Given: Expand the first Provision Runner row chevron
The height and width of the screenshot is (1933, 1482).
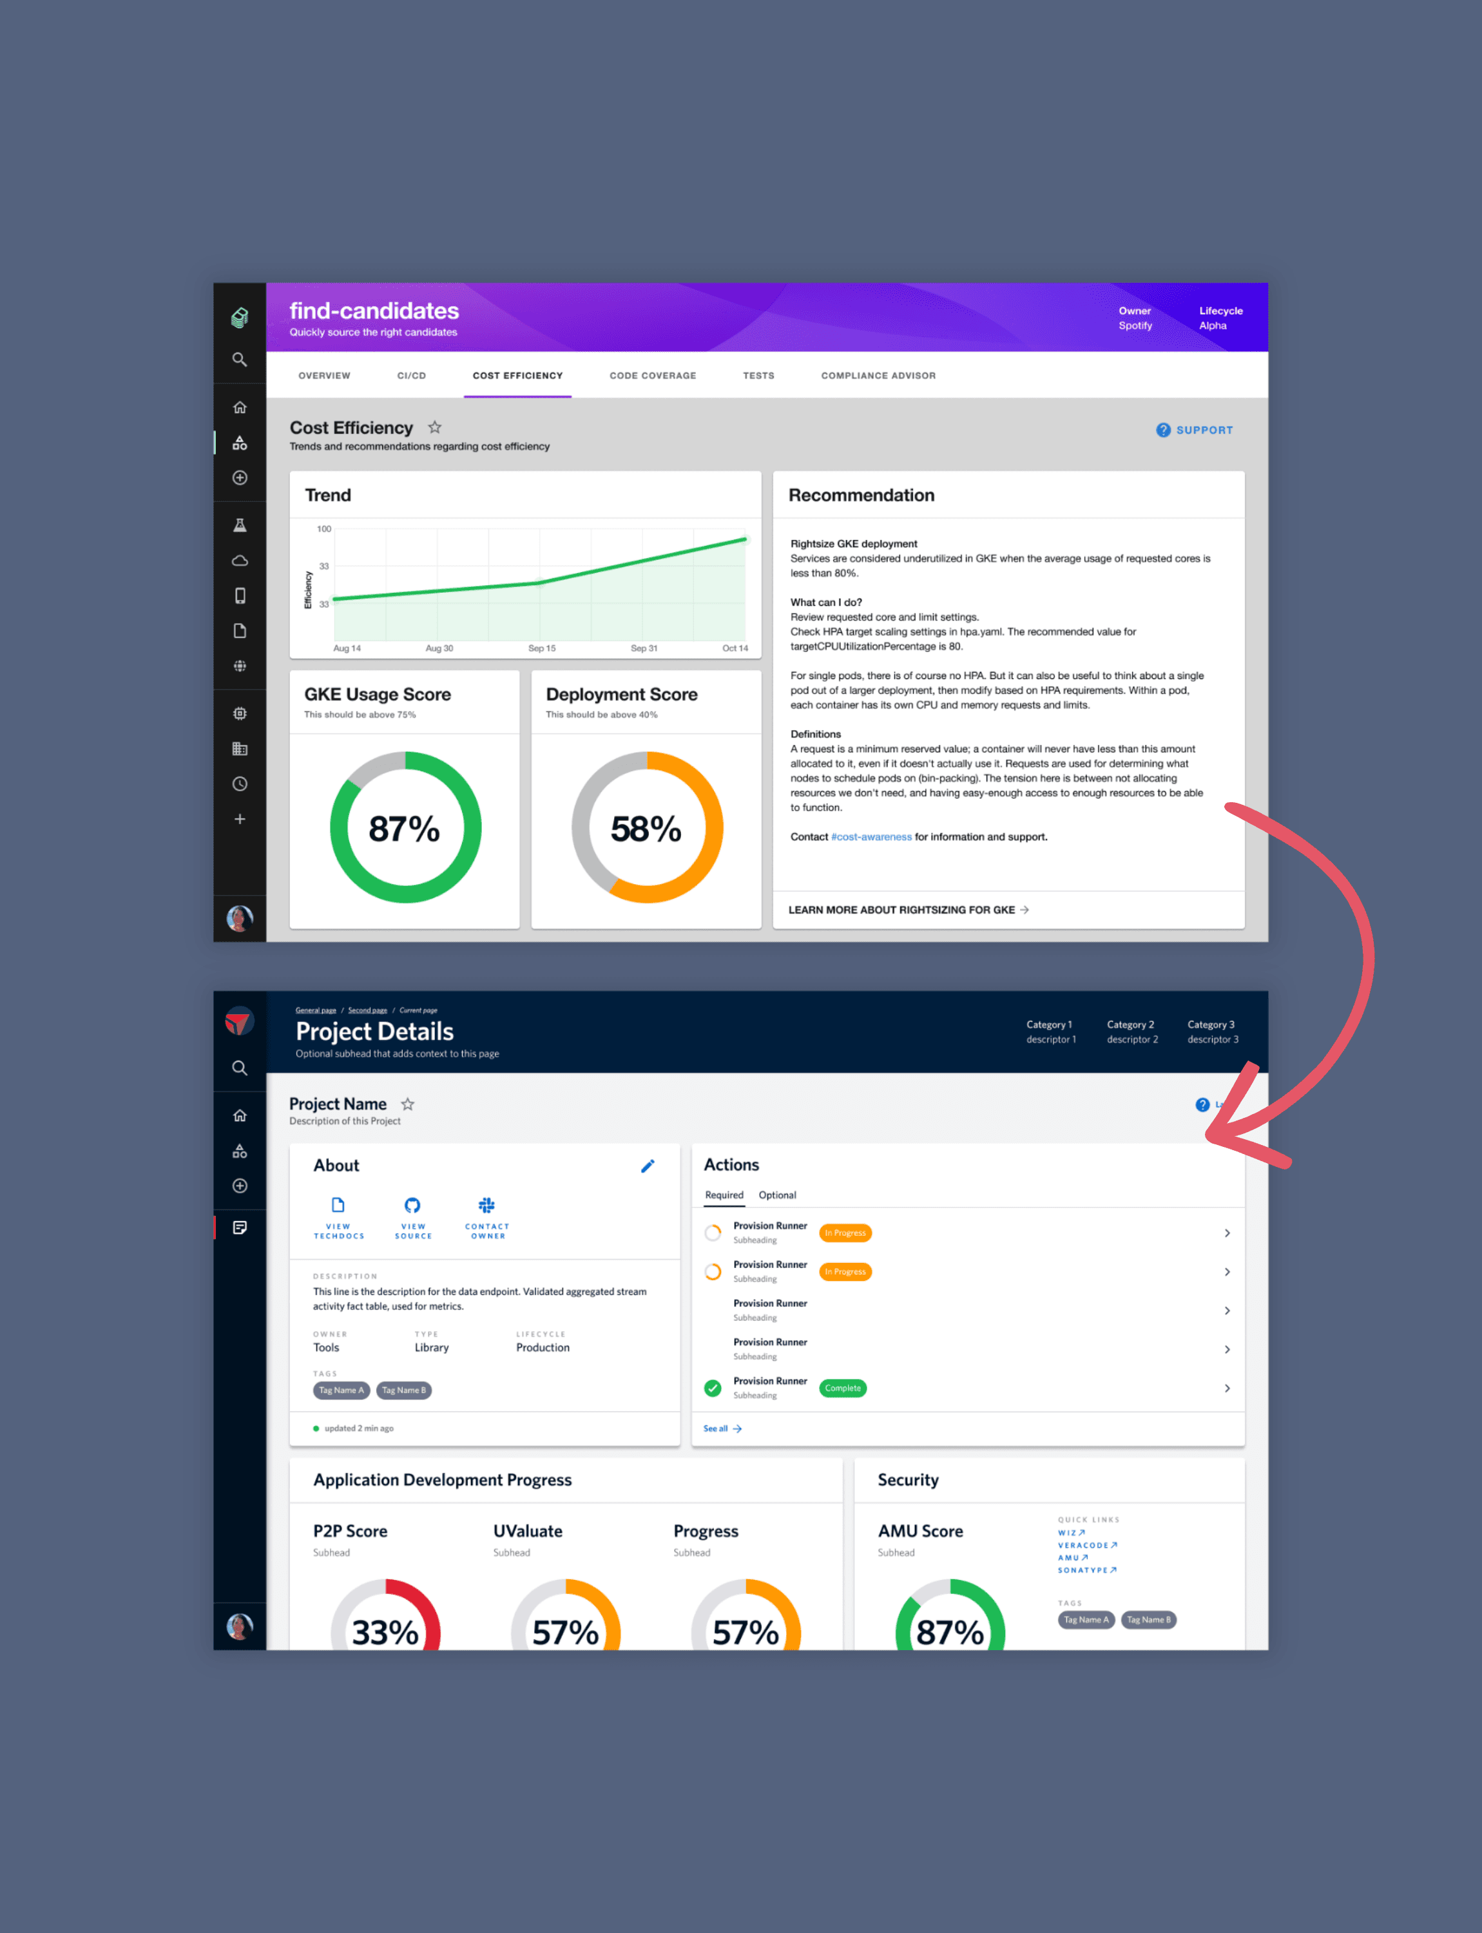Looking at the screenshot, I should (1226, 1233).
